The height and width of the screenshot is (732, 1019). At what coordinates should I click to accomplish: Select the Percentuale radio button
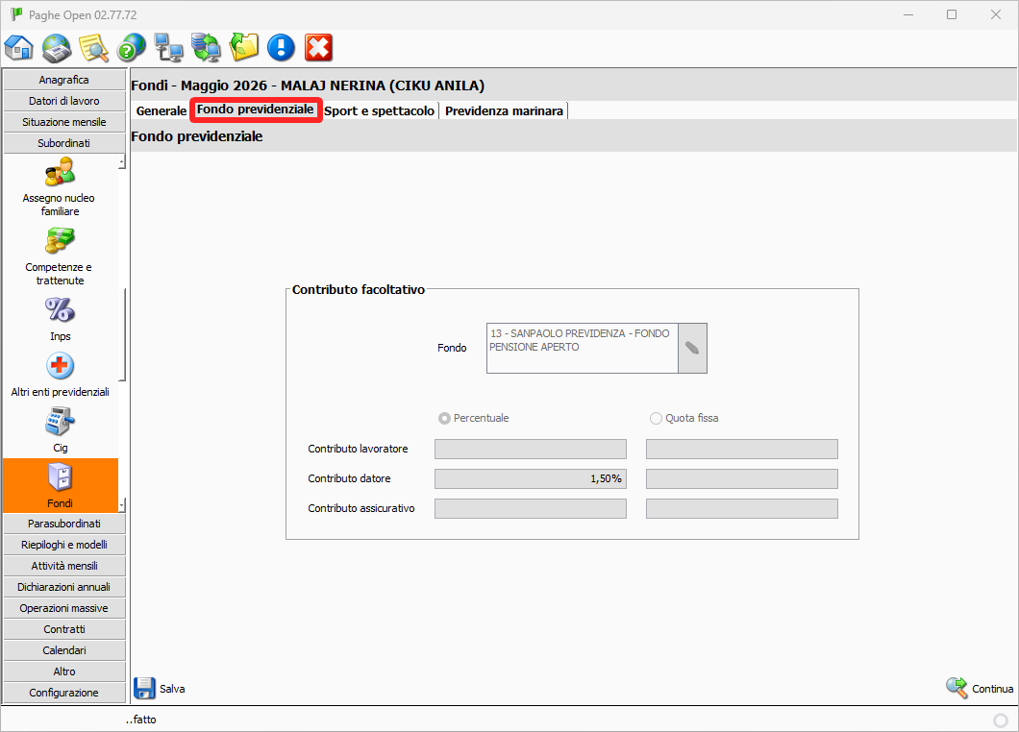[x=444, y=419]
